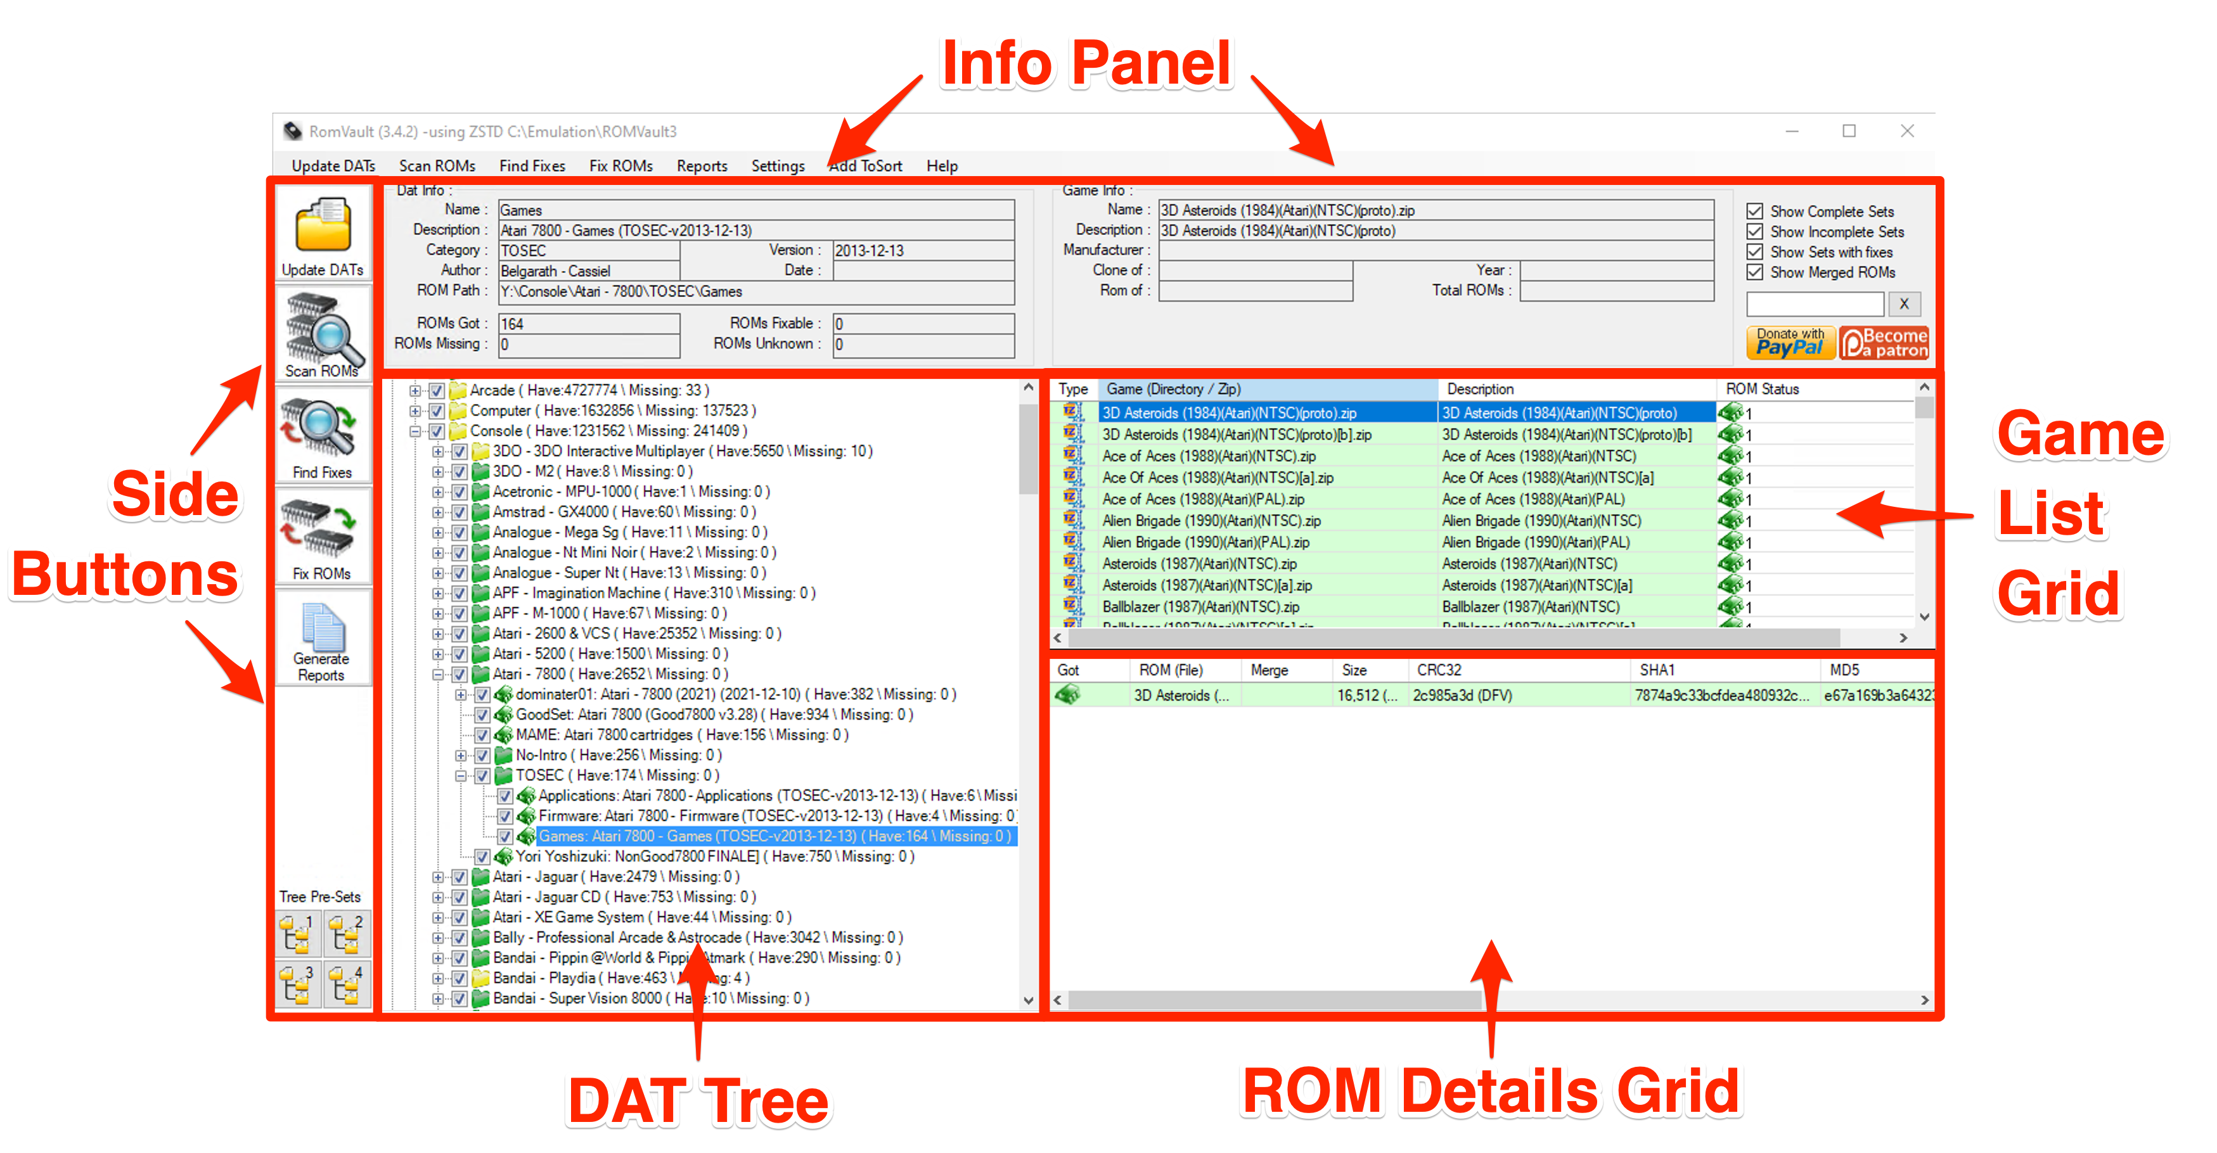Select Tree Pre-Set 1 icon

(298, 934)
